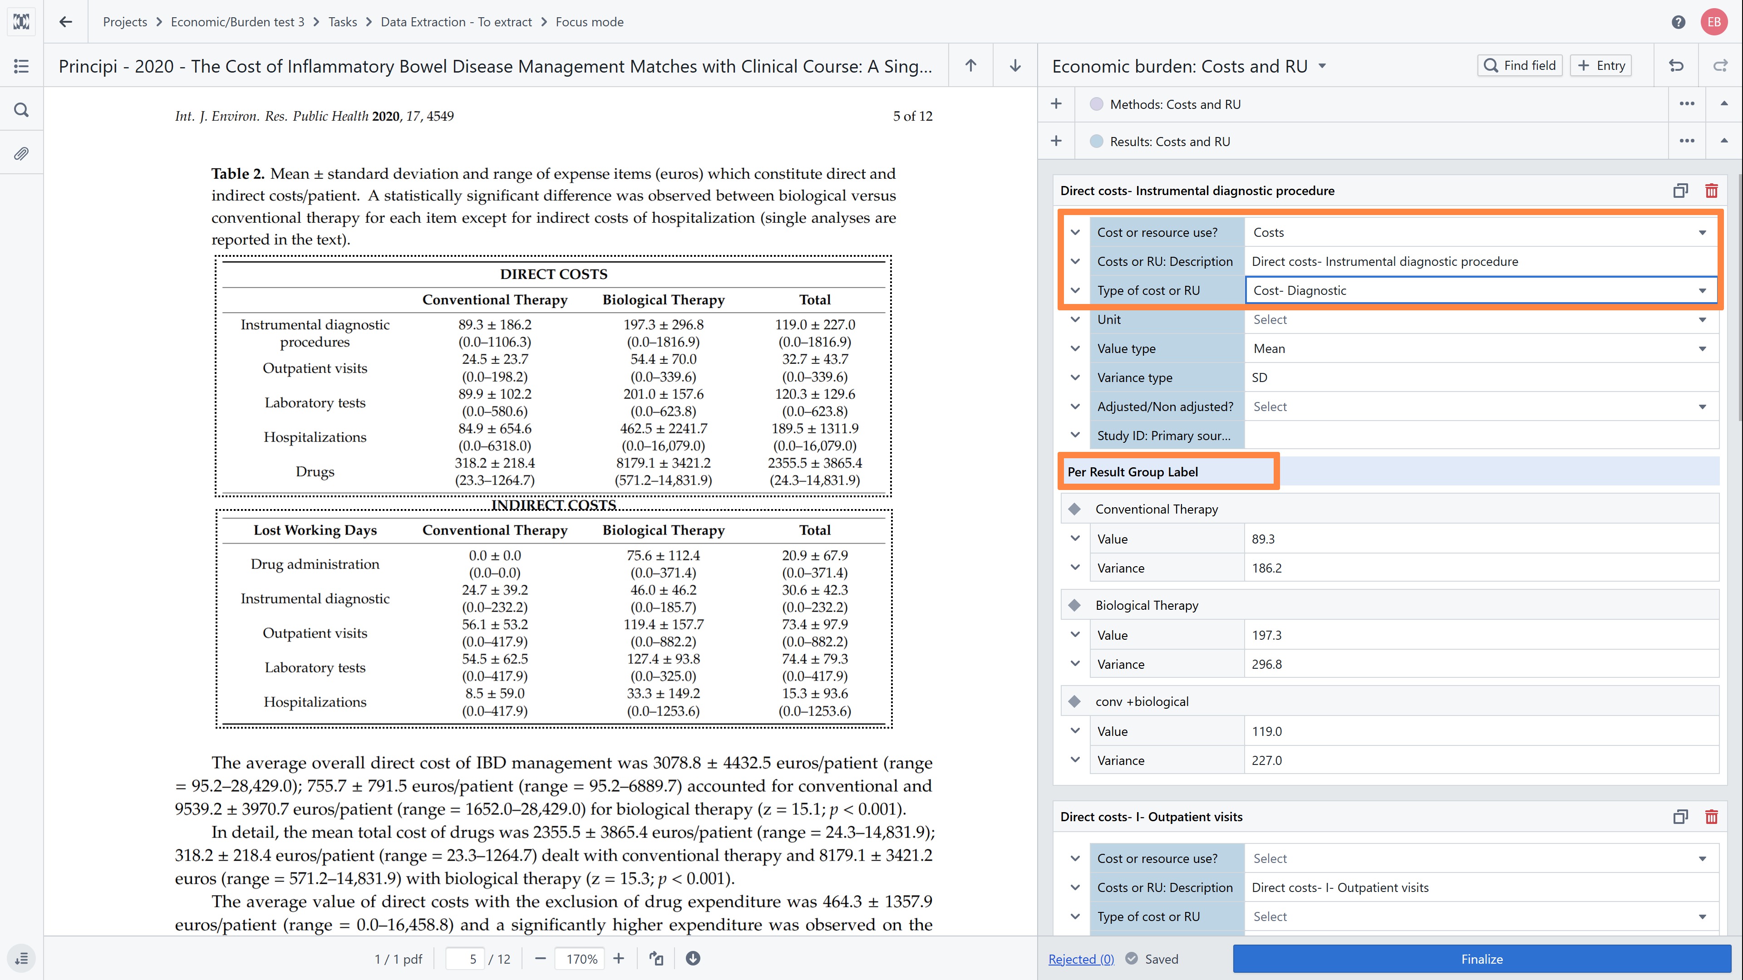1743x980 pixels.
Task: Click the rotate page icon in PDF toolbar
Action: (656, 958)
